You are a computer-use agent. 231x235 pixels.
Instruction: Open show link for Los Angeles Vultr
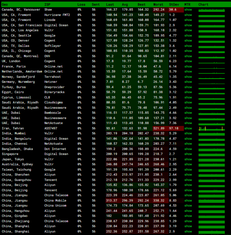click(x=188, y=30)
